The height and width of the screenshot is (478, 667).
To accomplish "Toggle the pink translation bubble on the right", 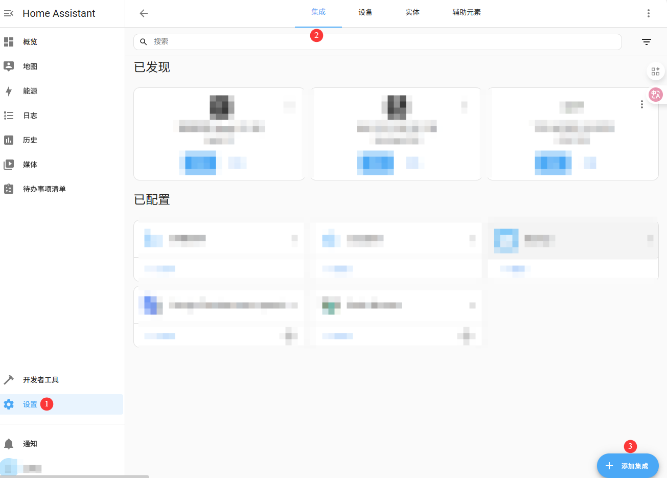I will (x=655, y=94).
